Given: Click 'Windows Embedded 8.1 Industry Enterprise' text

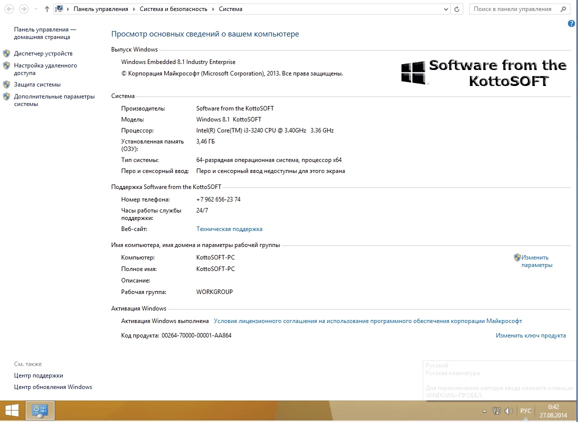Looking at the screenshot, I should tap(178, 62).
